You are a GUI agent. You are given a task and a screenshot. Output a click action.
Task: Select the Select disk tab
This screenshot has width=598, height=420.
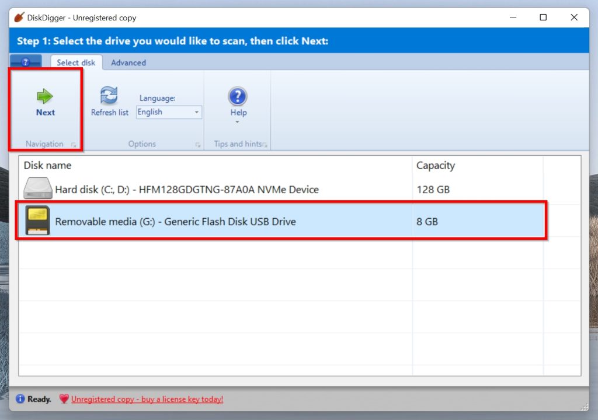[x=76, y=62]
